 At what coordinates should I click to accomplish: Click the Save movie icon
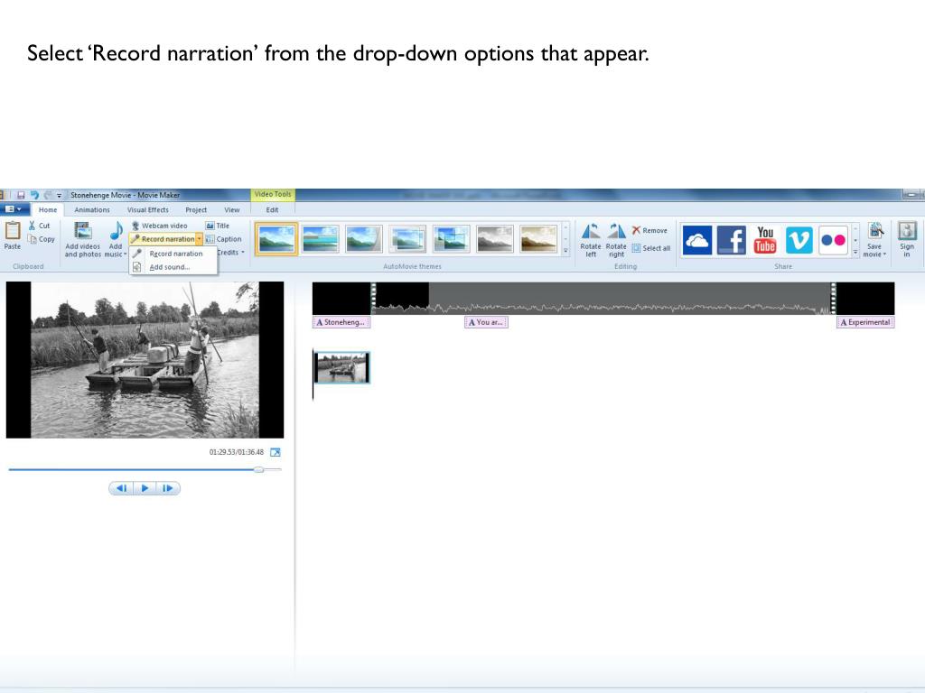coord(875,232)
